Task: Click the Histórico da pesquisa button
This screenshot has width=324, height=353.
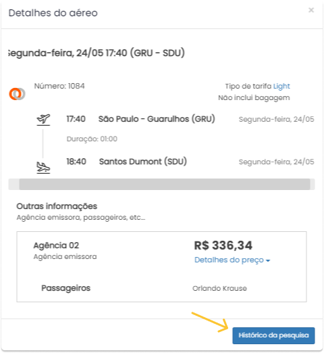Action: pos(273,335)
